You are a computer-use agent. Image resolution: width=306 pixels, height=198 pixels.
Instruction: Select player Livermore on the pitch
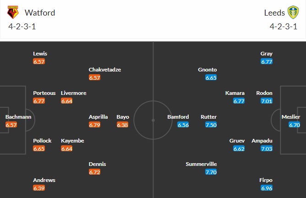coord(73,93)
